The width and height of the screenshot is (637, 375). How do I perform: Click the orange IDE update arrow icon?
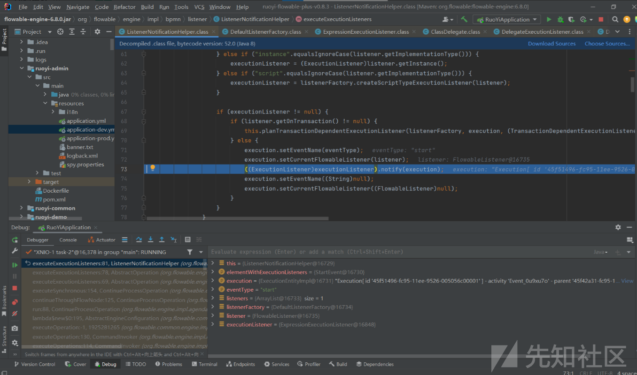pyautogui.click(x=627, y=19)
